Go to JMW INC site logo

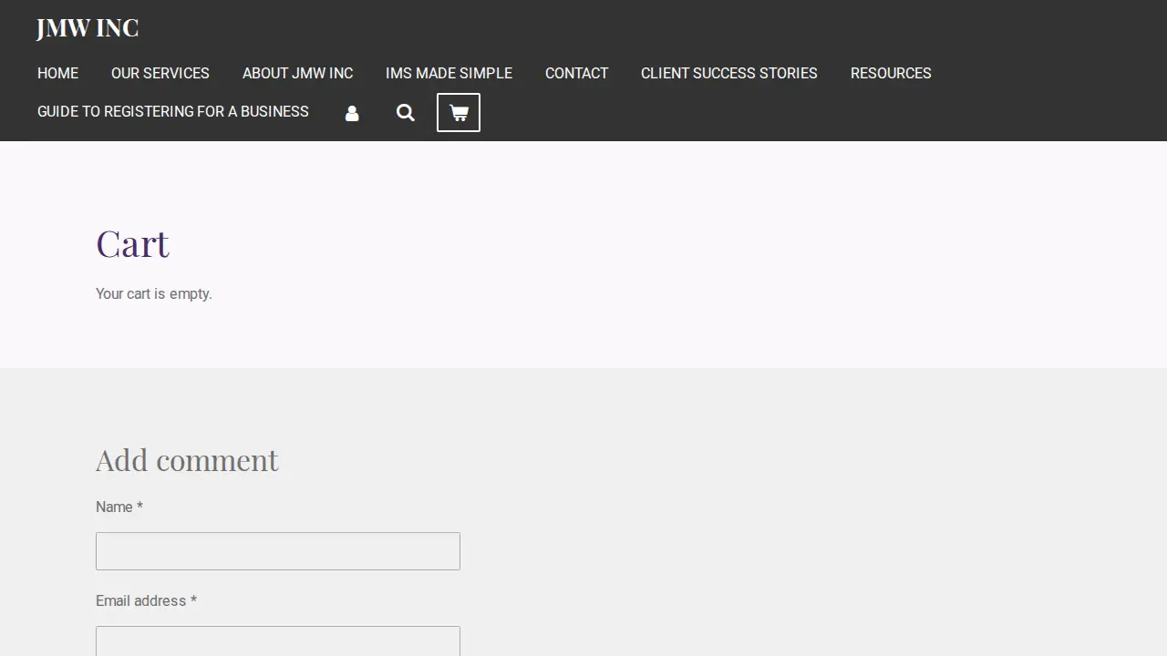click(x=88, y=28)
